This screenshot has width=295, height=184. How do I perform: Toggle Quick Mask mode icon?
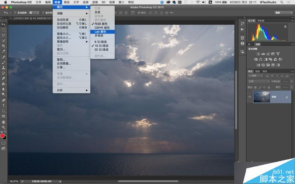point(3,143)
